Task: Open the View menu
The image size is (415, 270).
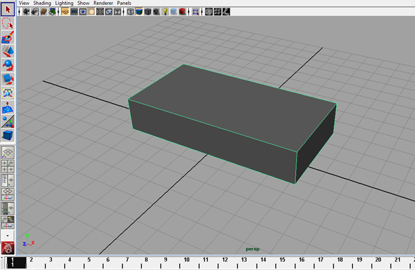Action: 24,3
